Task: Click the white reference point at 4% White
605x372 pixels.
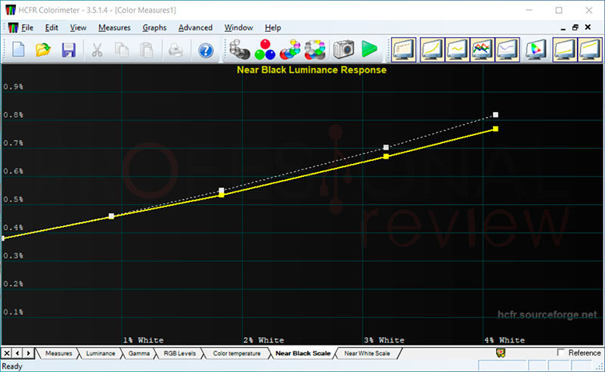Action: tap(495, 115)
